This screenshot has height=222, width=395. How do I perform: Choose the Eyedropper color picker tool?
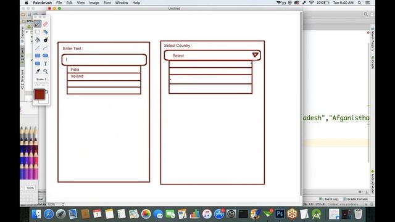37,72
